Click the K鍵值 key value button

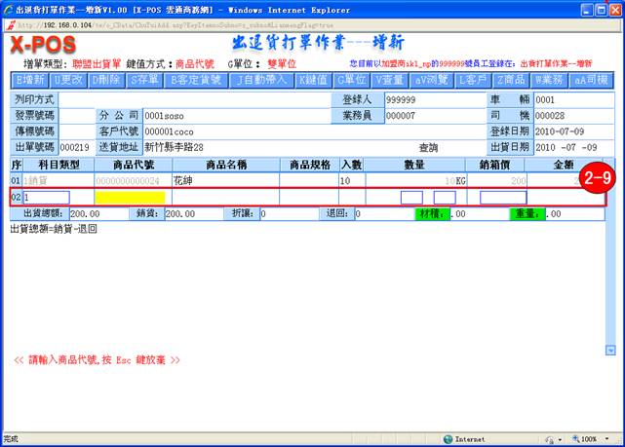(x=314, y=78)
